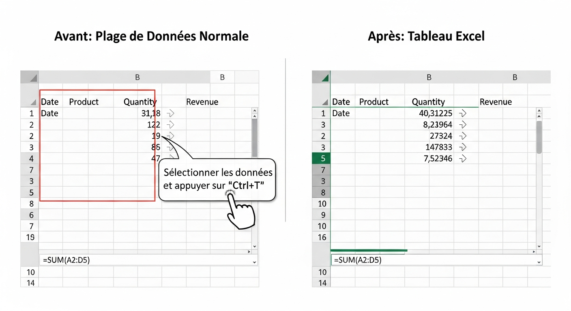This screenshot has height=311, width=571.
Task: Click the vertical scrollbar thumb in the Après sheet
Action: click(539, 137)
